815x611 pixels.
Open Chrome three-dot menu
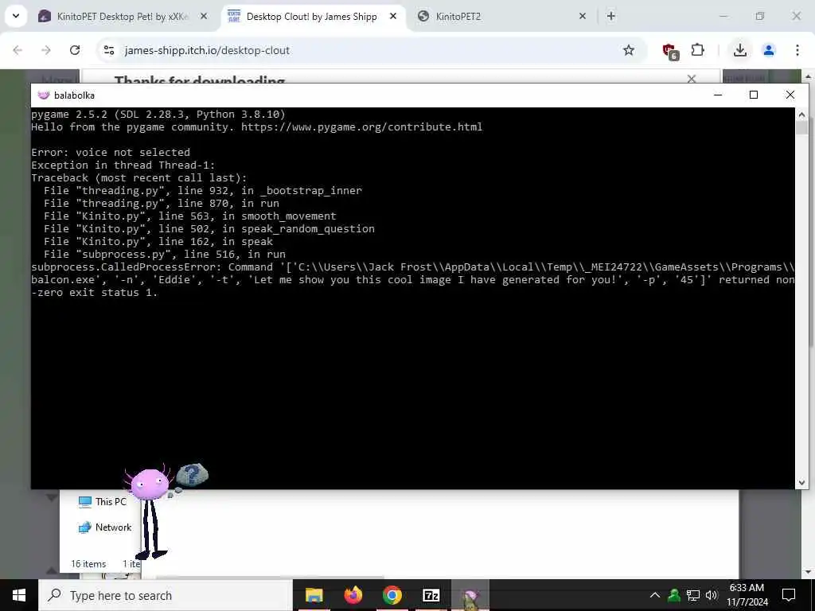(x=797, y=50)
